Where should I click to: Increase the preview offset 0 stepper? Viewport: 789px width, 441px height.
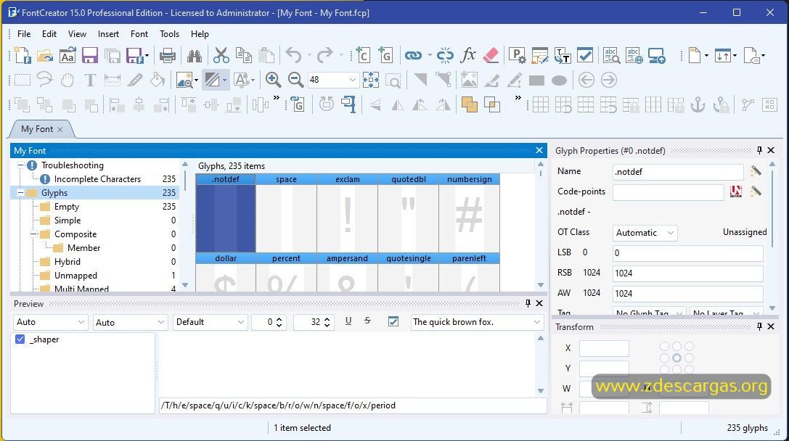279,318
